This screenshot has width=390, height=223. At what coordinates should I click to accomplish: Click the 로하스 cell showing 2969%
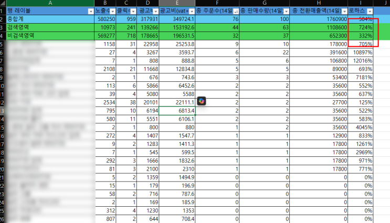pos(361,152)
